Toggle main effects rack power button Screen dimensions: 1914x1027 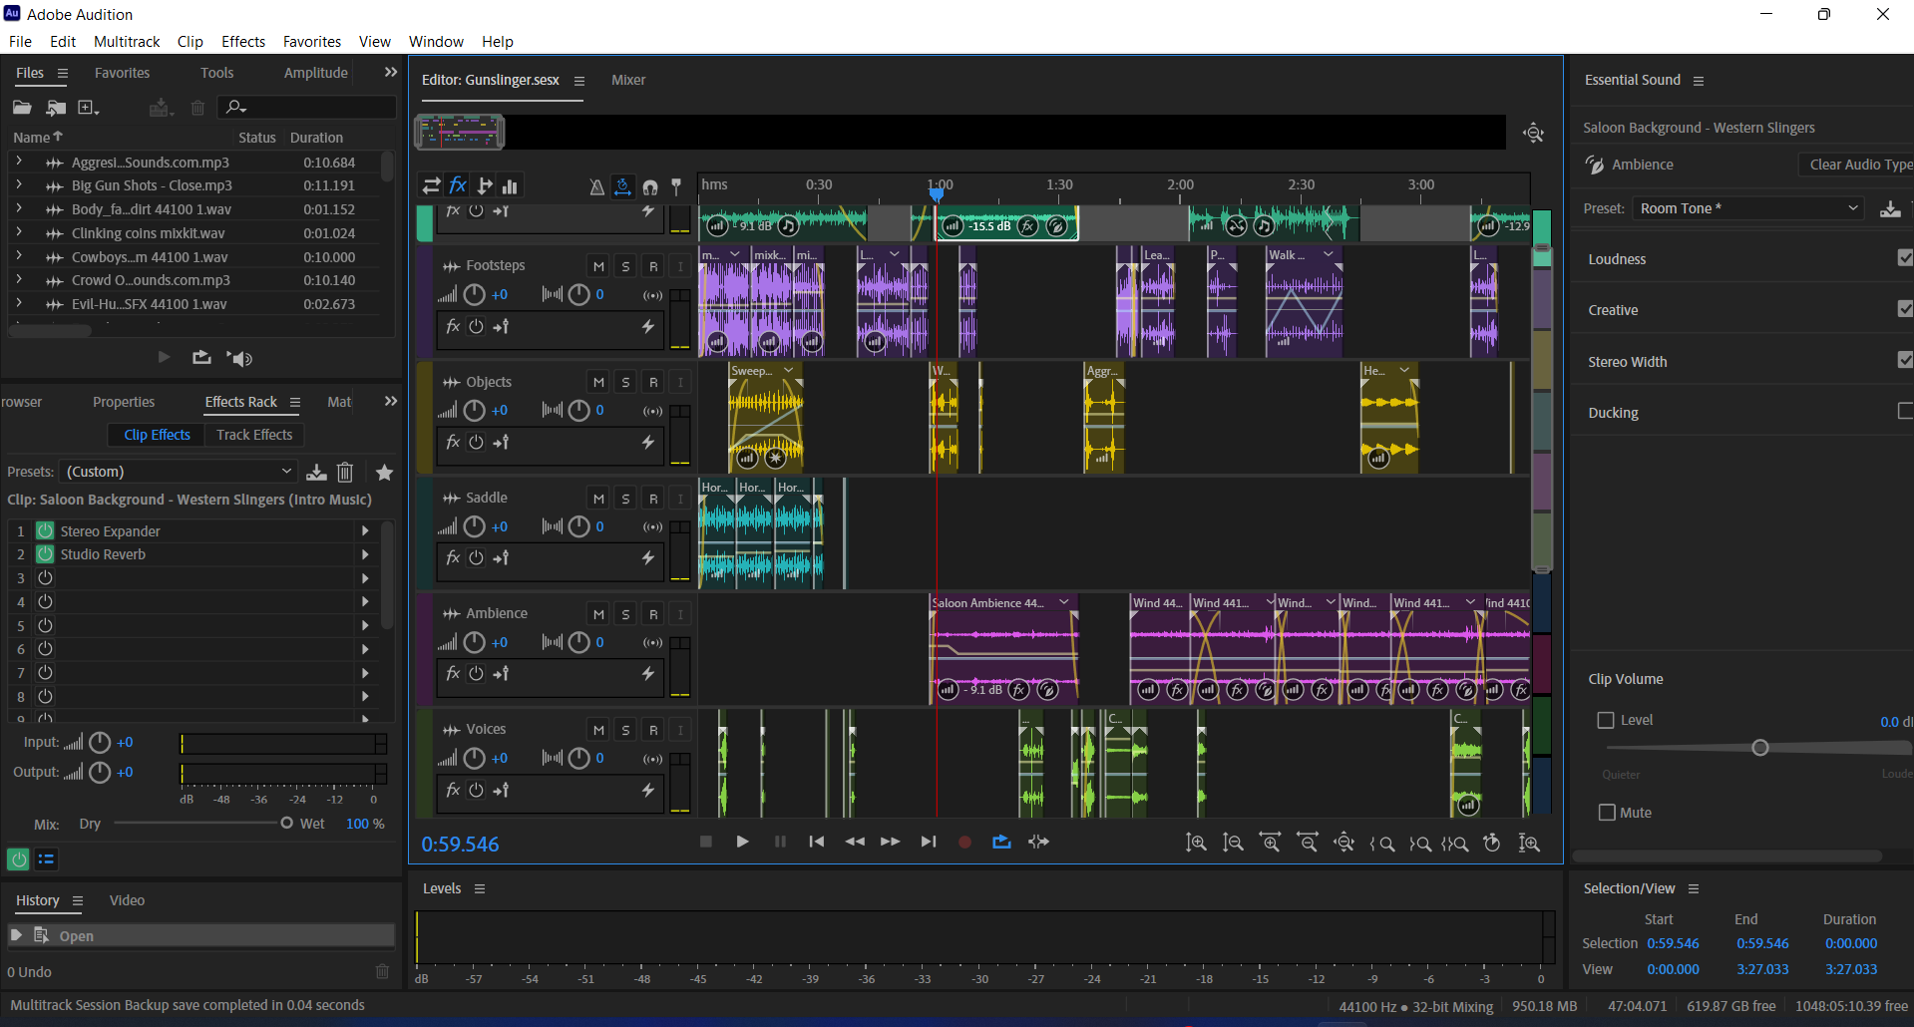click(x=18, y=858)
